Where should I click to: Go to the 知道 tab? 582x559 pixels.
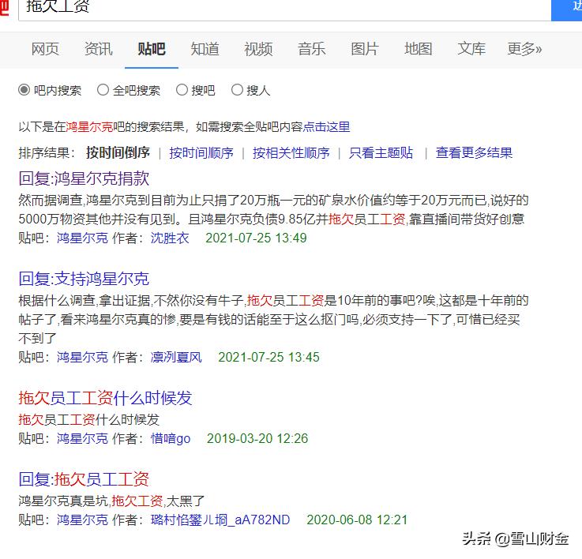tap(205, 49)
